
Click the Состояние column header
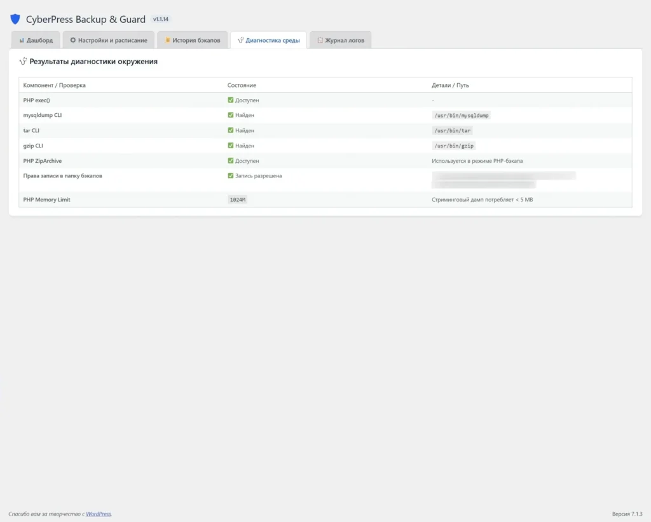(242, 85)
